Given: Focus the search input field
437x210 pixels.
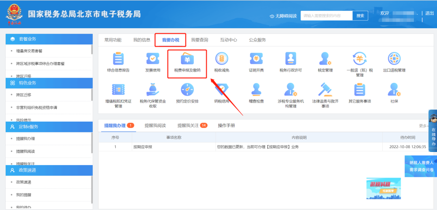Looking at the screenshot, I should click(327, 16).
